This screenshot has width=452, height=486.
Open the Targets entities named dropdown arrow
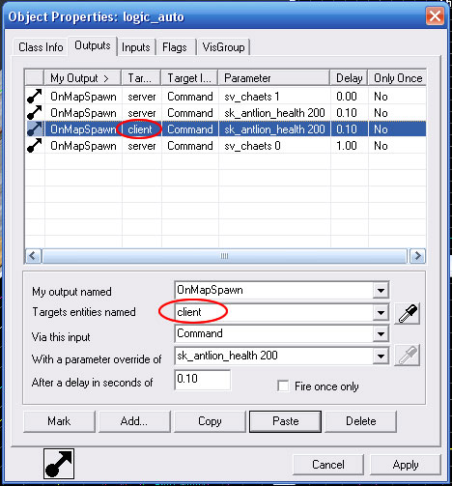pos(381,312)
